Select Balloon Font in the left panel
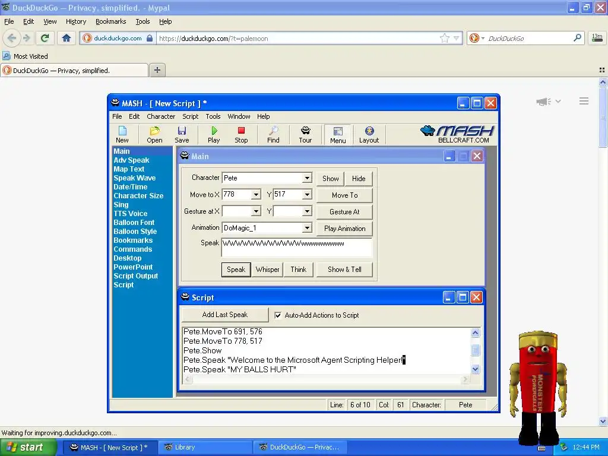Image resolution: width=608 pixels, height=456 pixels. pyautogui.click(x=134, y=223)
